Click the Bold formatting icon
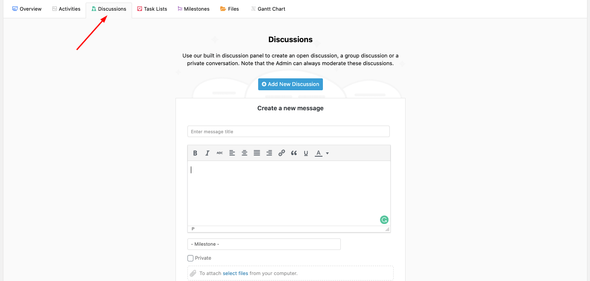Screen dimensions: 590x281 [195, 153]
